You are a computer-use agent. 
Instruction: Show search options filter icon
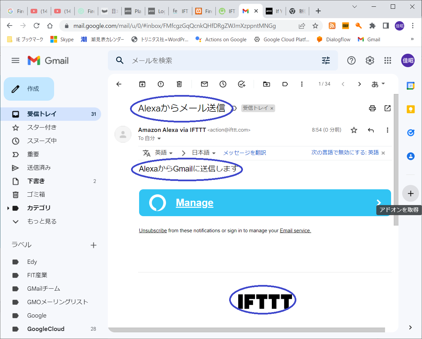coord(326,60)
